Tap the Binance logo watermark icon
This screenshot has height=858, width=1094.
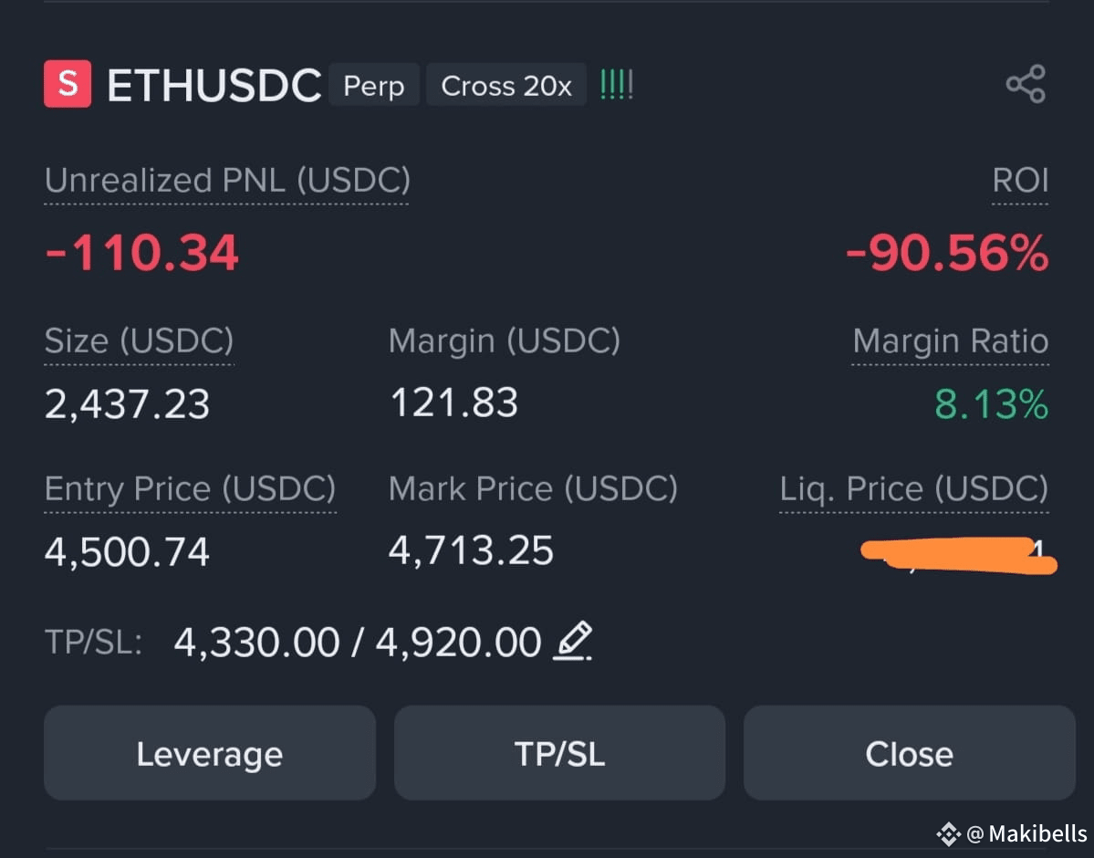[x=949, y=833]
